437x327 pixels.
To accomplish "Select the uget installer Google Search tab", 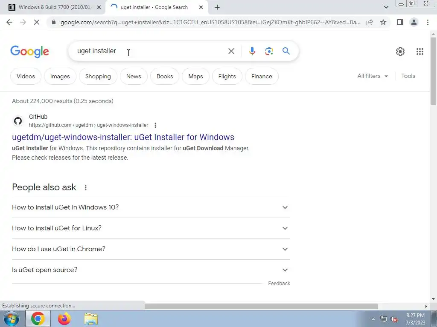I will point(154,7).
